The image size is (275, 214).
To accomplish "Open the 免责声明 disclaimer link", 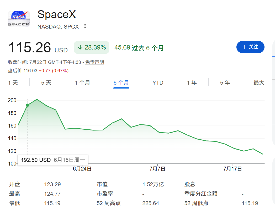I will point(95,62).
